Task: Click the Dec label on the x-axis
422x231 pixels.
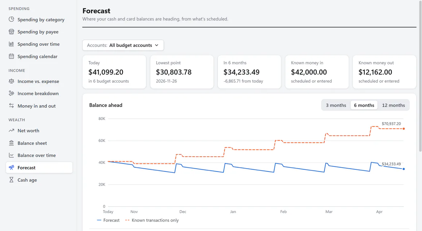Action: tap(183, 212)
